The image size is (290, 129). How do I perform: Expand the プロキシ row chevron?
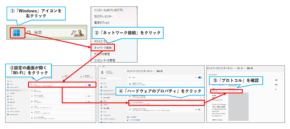tap(93, 107)
